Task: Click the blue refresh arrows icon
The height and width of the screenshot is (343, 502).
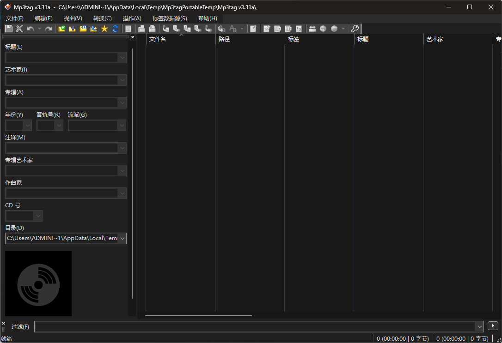Action: tap(115, 29)
